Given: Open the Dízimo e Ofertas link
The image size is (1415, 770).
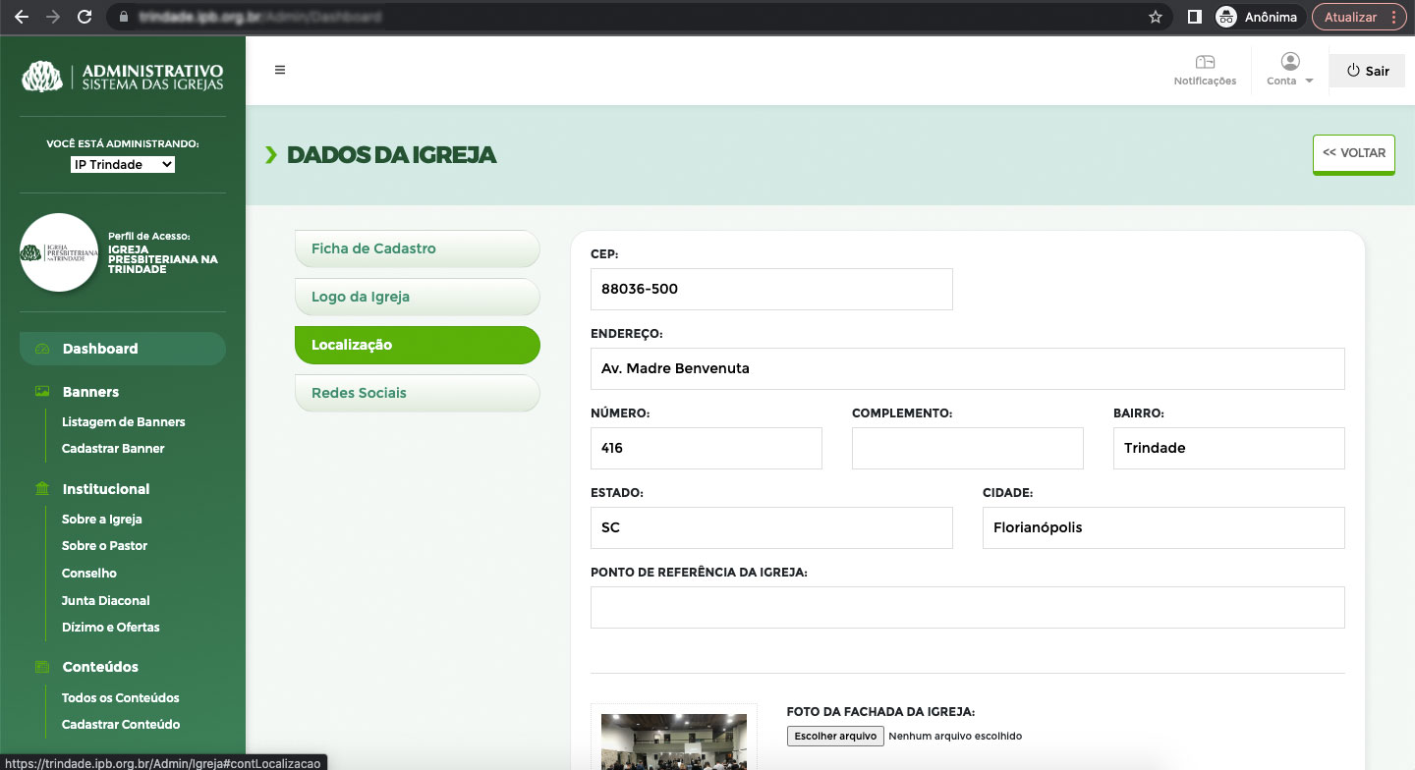Looking at the screenshot, I should 110,628.
